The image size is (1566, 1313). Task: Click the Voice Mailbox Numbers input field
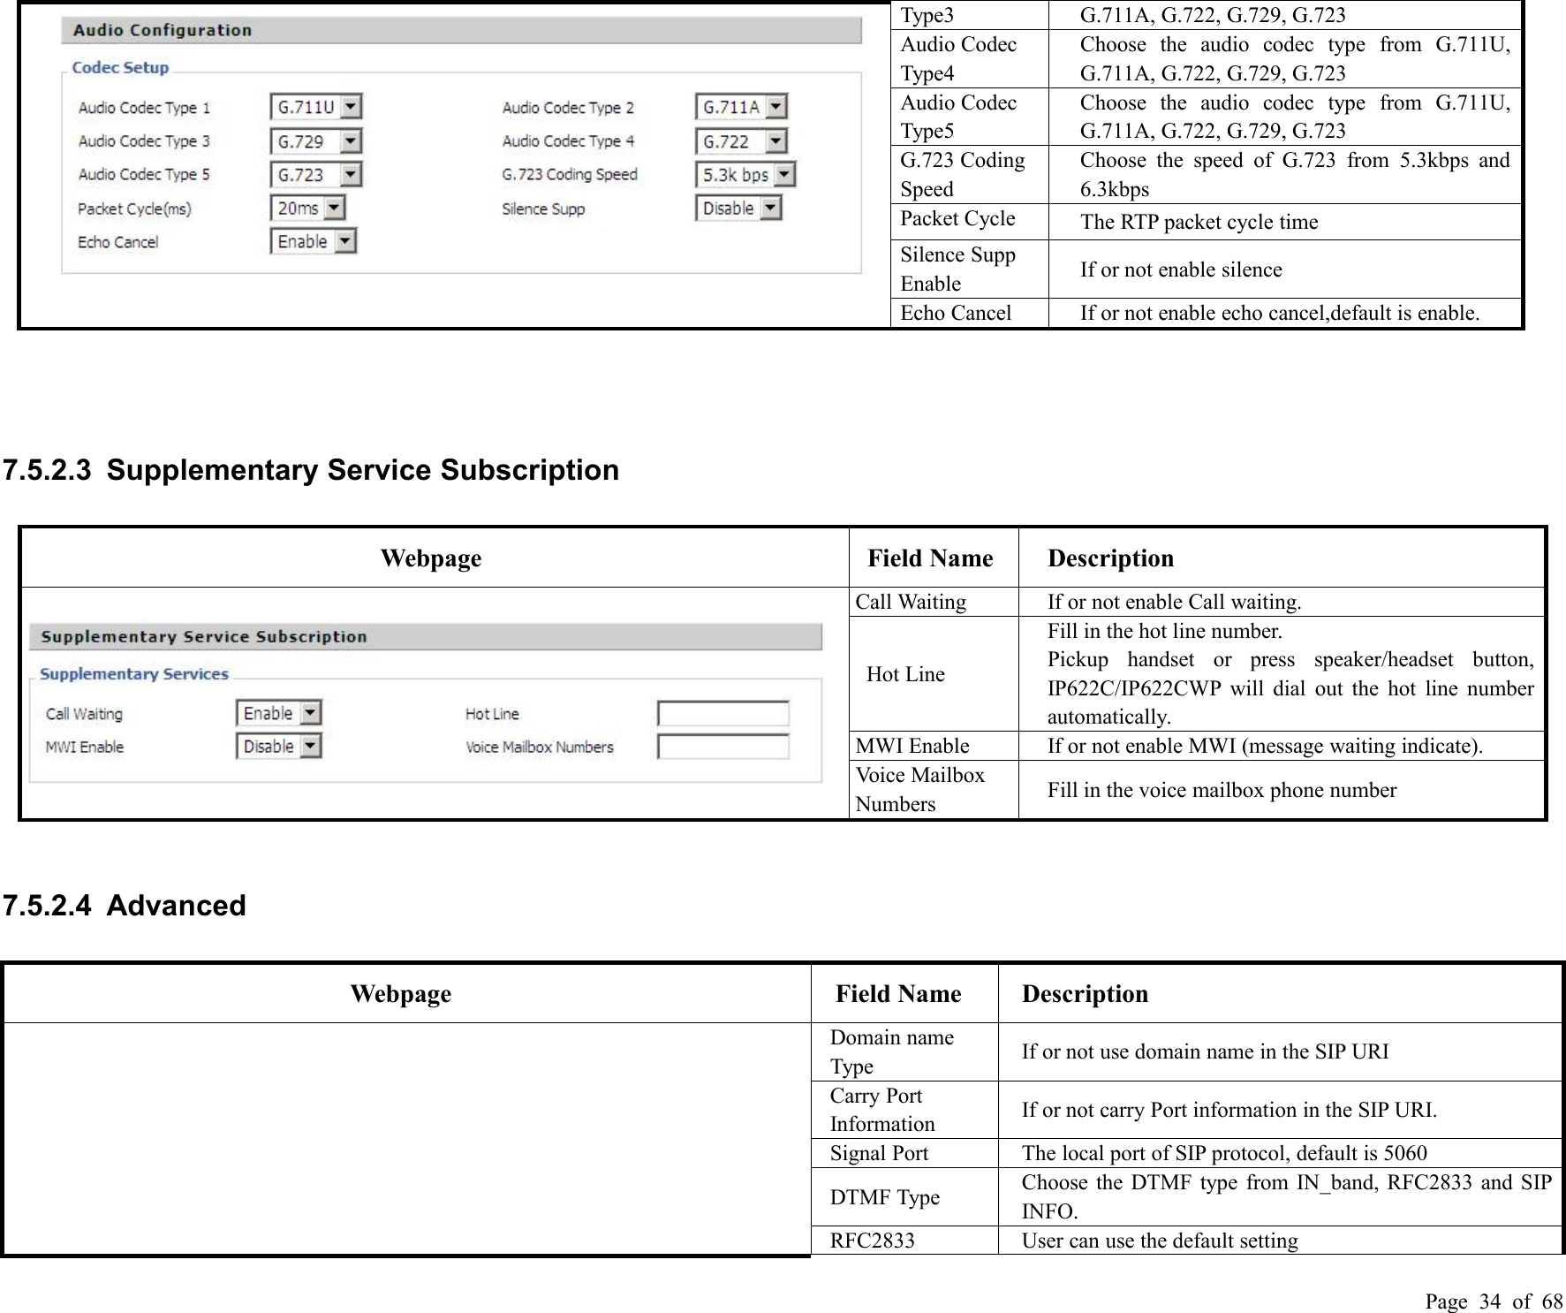coord(723,747)
